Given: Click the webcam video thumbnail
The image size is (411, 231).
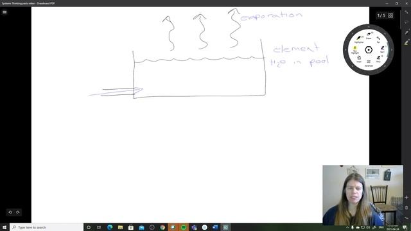Looking at the screenshot, I should (363, 195).
